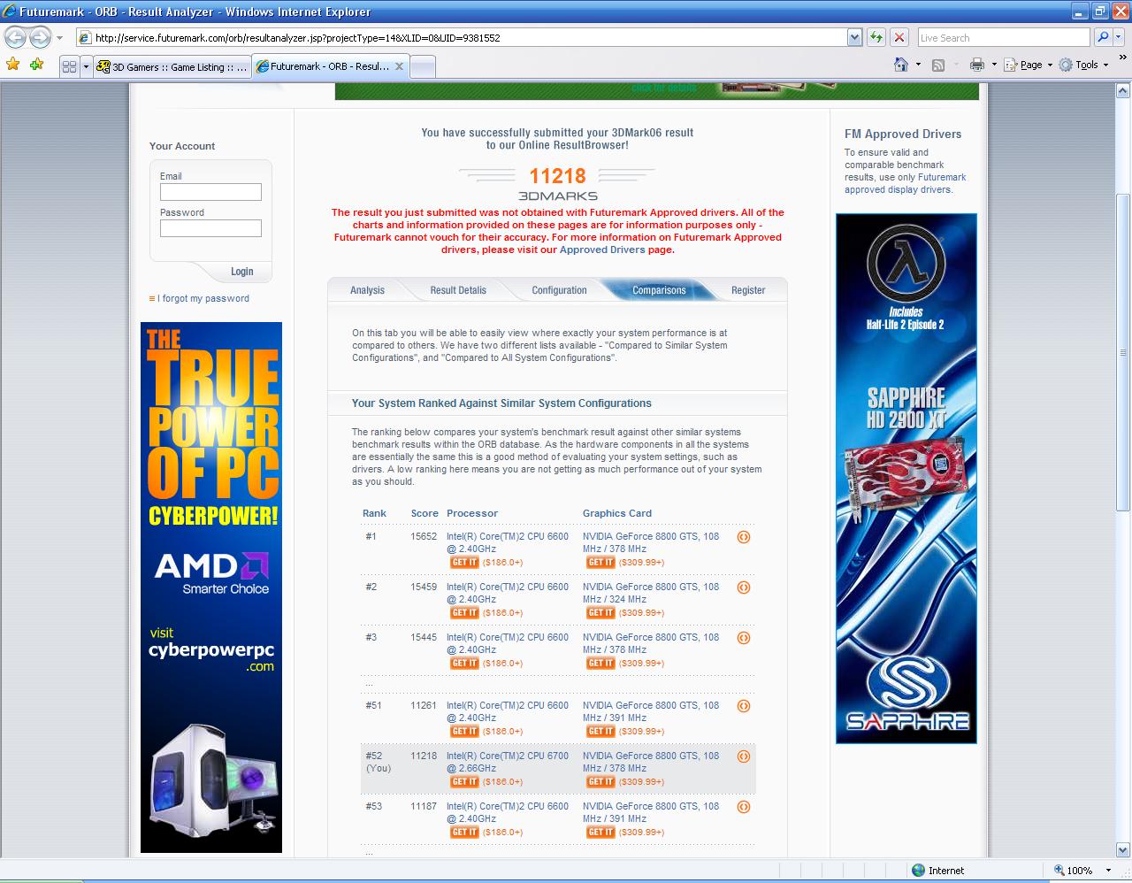Click the vertical scrollbar thumb

pyautogui.click(x=1123, y=352)
